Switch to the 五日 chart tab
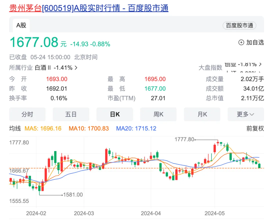Viewport: 270px width, 220px height. pyautogui.click(x=71, y=114)
